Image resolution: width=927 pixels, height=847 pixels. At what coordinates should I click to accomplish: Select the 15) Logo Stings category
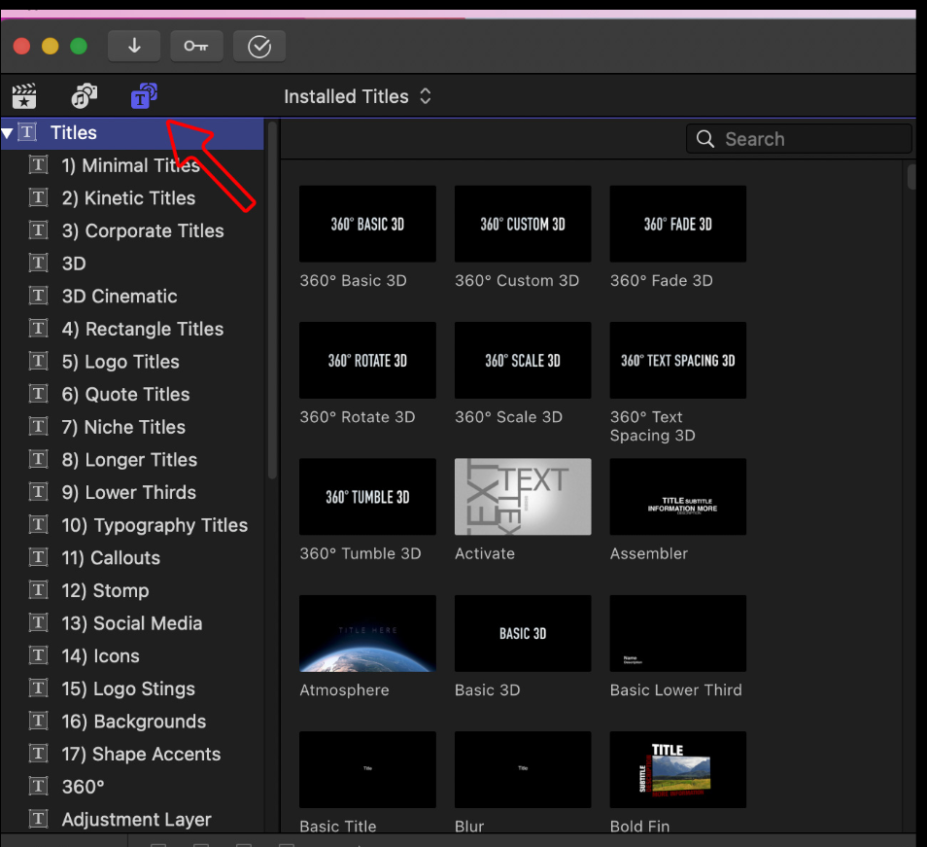click(132, 689)
